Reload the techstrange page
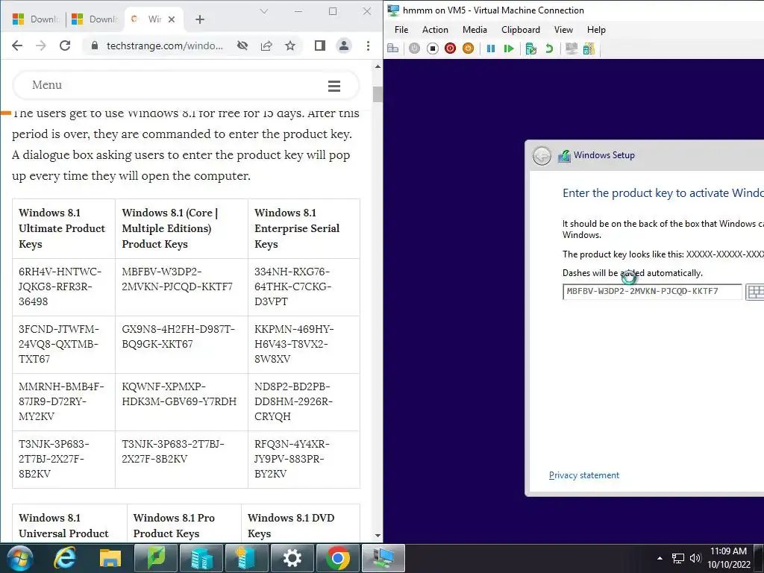 [65, 46]
